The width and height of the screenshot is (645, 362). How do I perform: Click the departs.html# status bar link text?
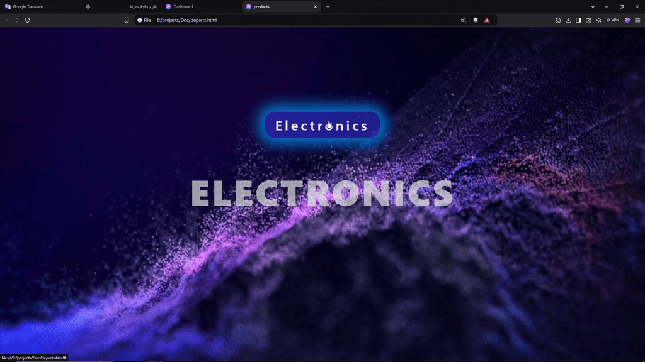pyautogui.click(x=34, y=358)
